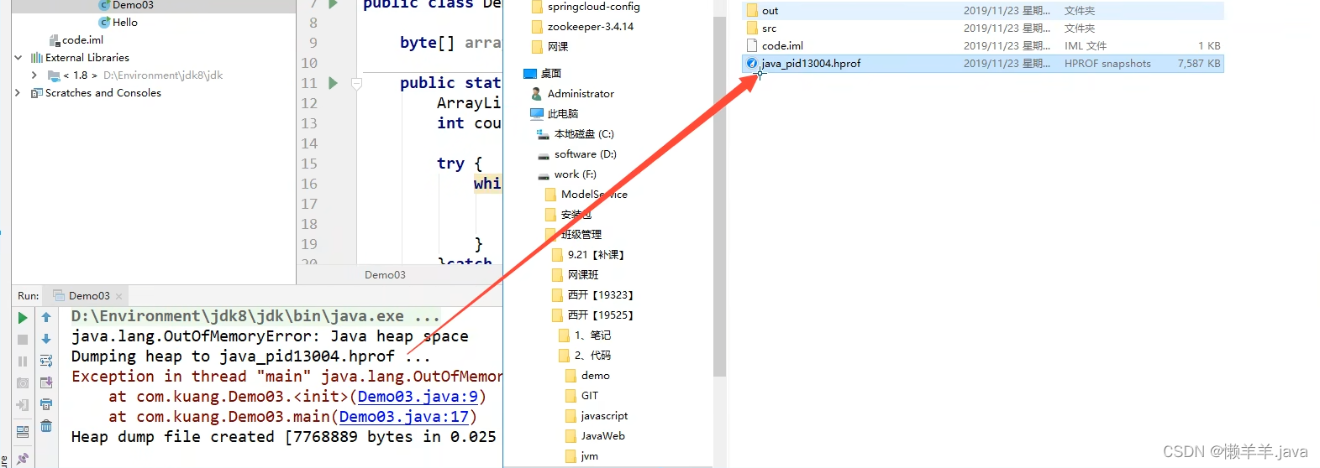Image resolution: width=1320 pixels, height=468 pixels.
Task: Click the Pause output icon
Action: [x=23, y=361]
